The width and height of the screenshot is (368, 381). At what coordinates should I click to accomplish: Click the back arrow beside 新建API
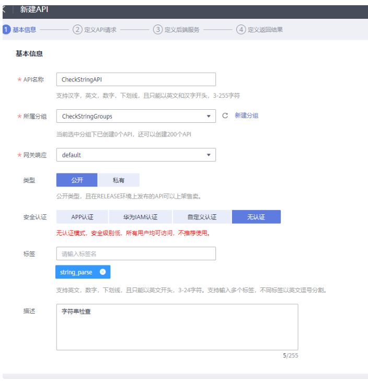[x=4, y=9]
